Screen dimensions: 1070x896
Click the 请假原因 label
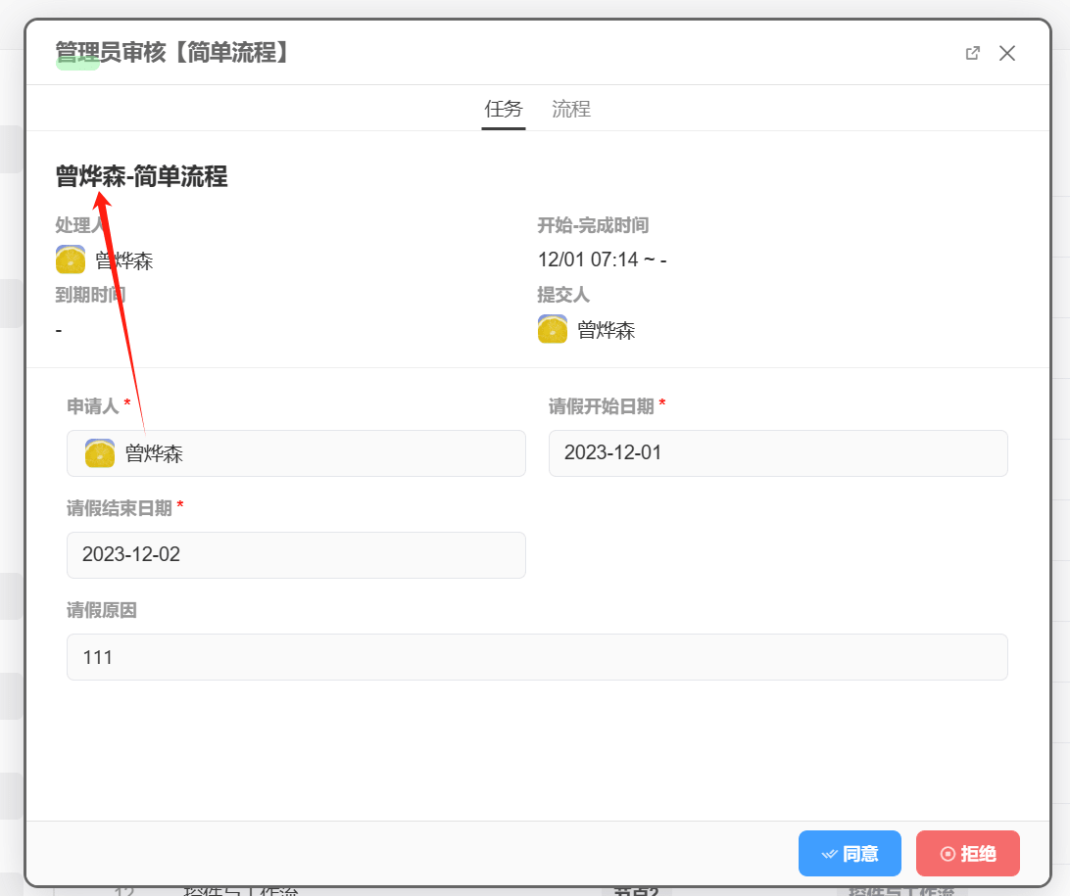tap(102, 610)
